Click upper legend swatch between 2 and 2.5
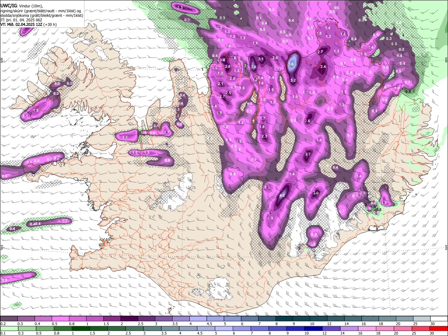Screen dimensions: 448x336 129,319
